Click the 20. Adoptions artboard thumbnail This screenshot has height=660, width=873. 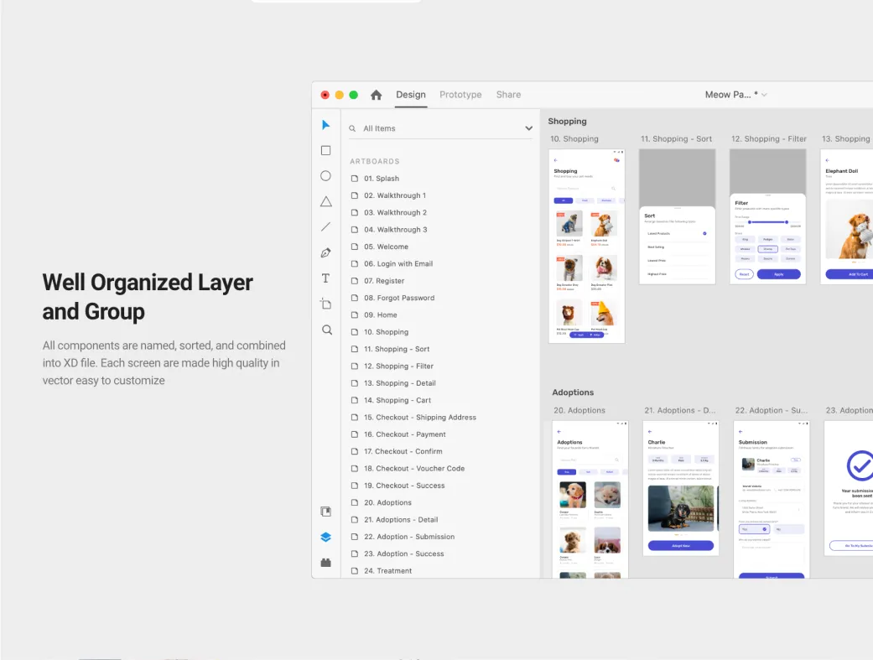click(x=590, y=499)
